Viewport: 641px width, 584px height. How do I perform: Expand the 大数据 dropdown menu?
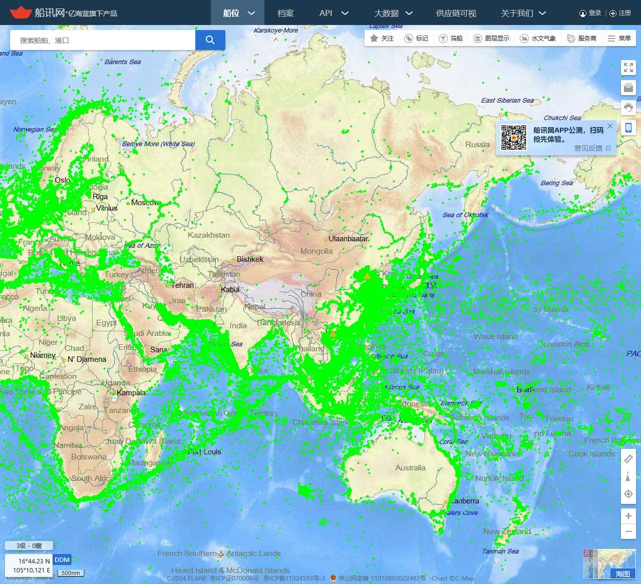pyautogui.click(x=393, y=13)
